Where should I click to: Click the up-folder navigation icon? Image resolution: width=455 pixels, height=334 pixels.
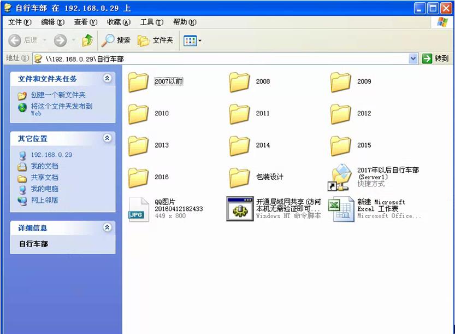click(x=87, y=41)
